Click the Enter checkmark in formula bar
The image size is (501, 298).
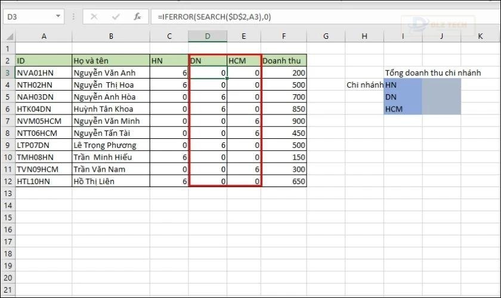coord(116,17)
